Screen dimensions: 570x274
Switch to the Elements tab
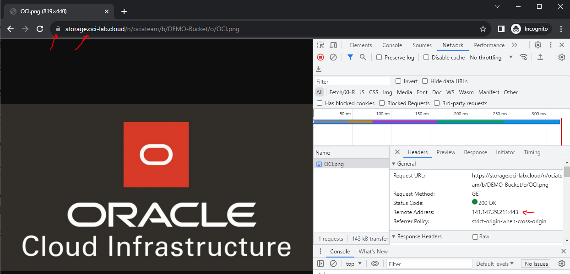(361, 45)
